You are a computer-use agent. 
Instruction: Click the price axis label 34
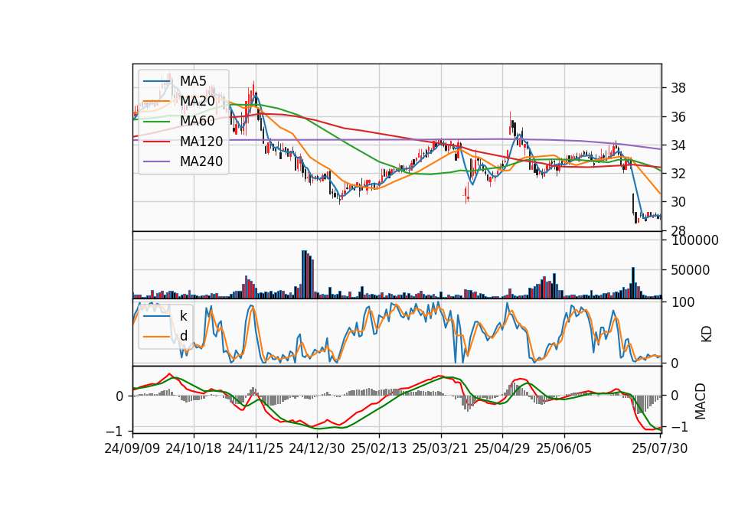pos(678,145)
